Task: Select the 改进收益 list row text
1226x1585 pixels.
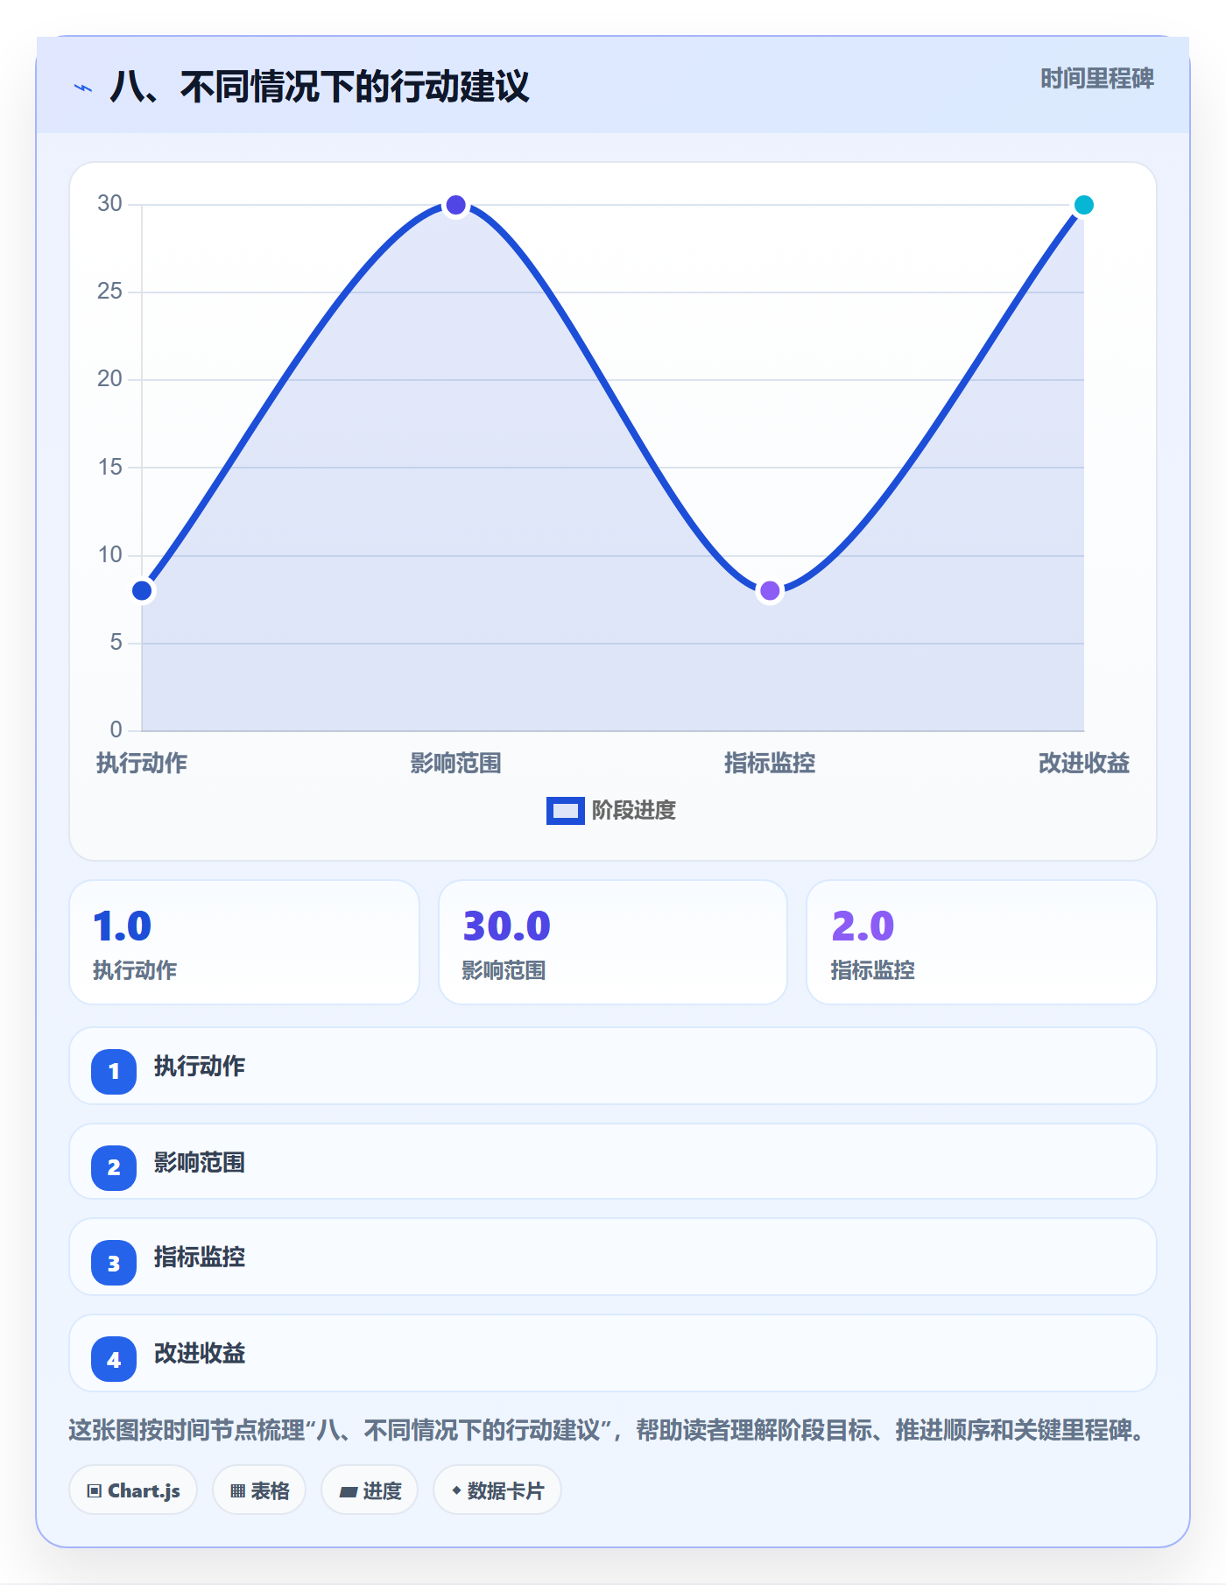Action: (x=200, y=1354)
